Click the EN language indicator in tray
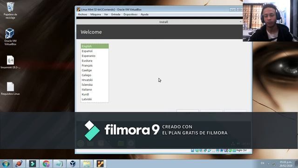Viewport: 298px width, 168px height. (263, 163)
